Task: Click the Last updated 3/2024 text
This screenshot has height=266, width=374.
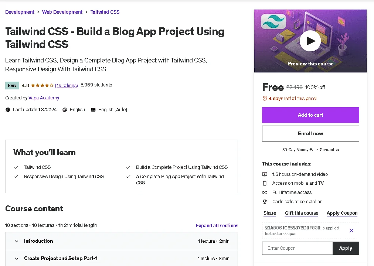Action: pos(35,110)
